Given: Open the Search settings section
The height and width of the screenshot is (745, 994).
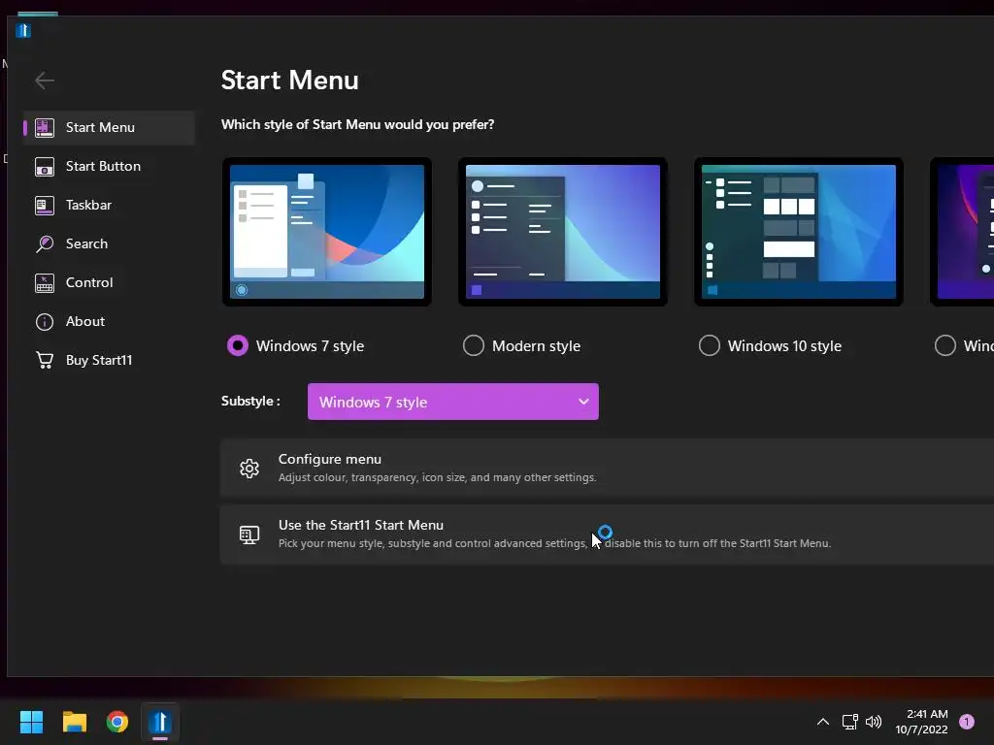Looking at the screenshot, I should point(109,243).
